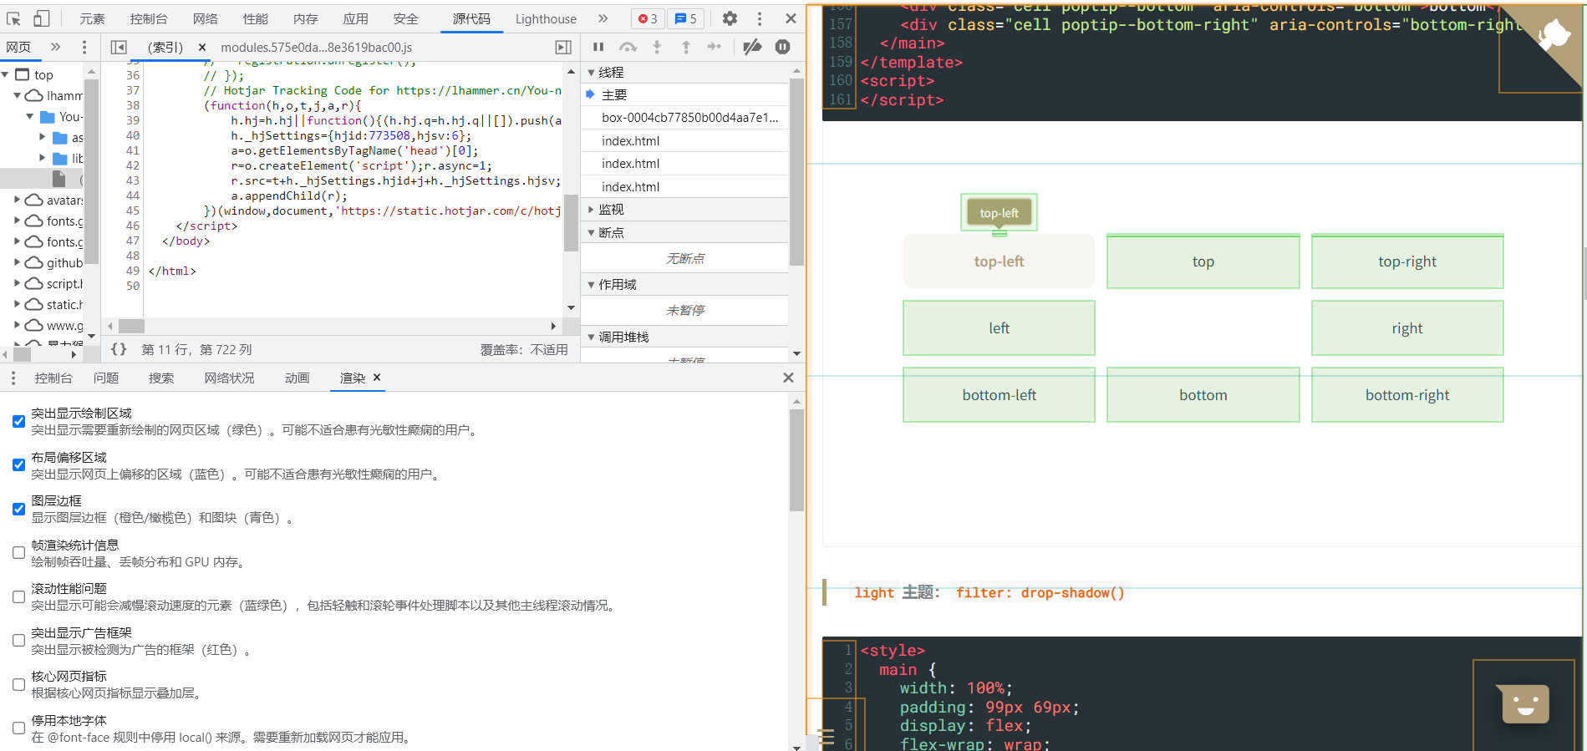Check the 核心网页指标 checkbox

click(18, 684)
